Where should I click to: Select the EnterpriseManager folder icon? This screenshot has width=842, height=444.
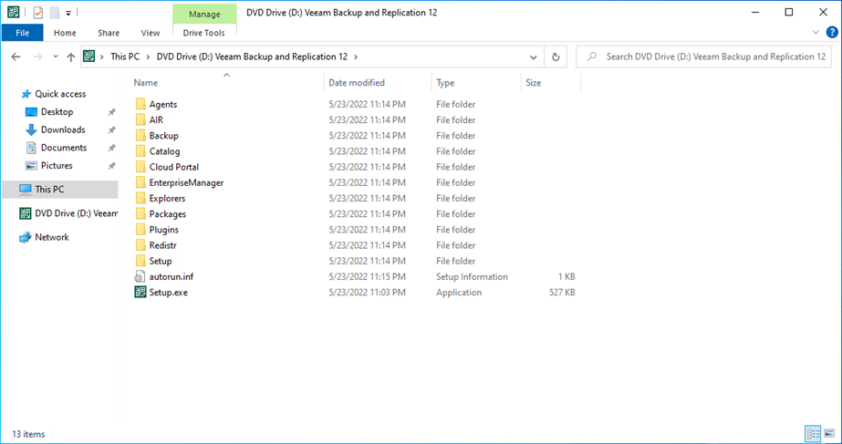140,182
